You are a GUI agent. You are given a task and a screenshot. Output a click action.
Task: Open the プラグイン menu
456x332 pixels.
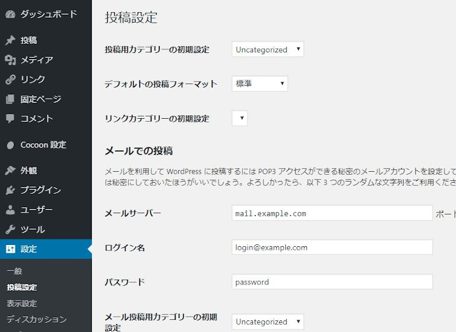pos(46,190)
